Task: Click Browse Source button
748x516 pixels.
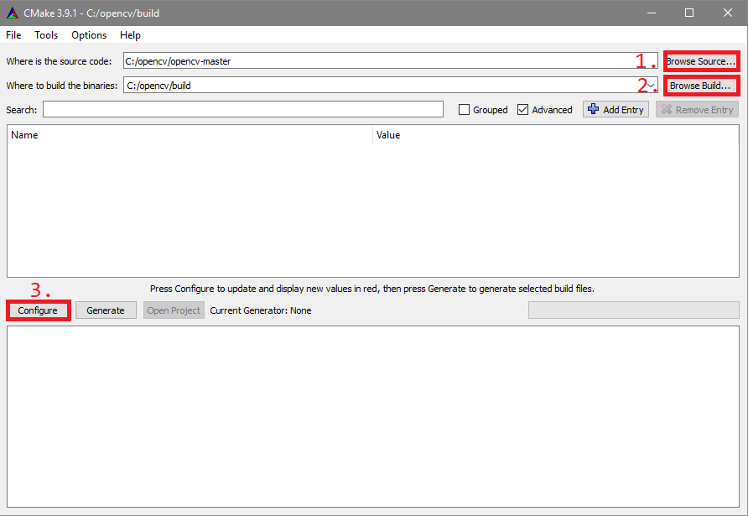Action: pos(701,61)
